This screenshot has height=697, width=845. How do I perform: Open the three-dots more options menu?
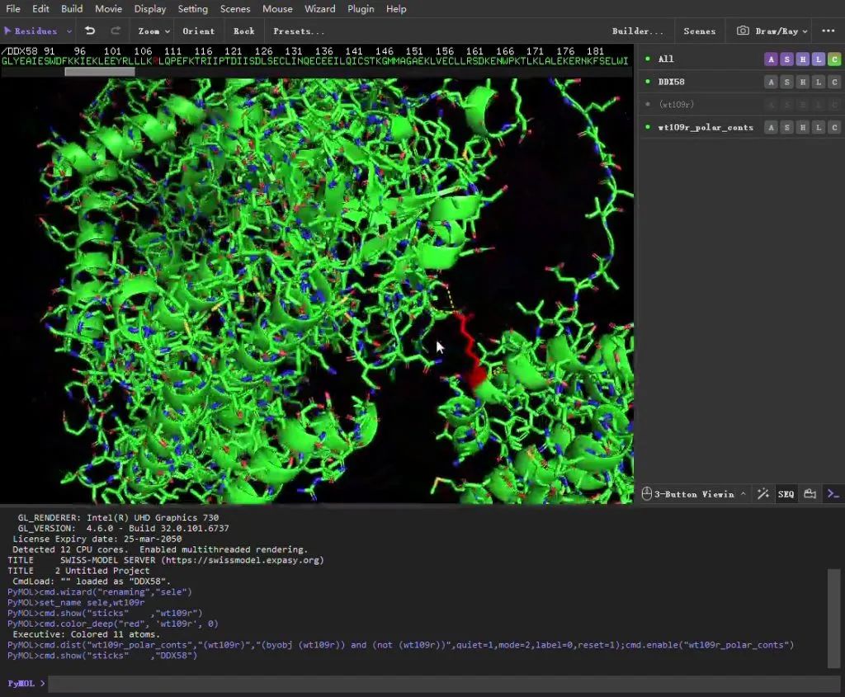click(828, 31)
